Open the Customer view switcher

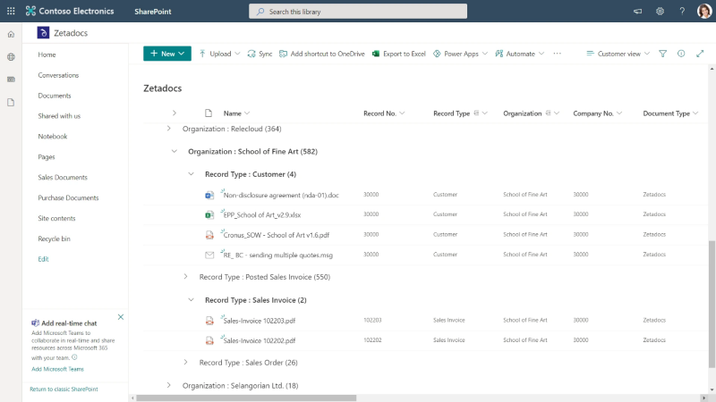618,54
